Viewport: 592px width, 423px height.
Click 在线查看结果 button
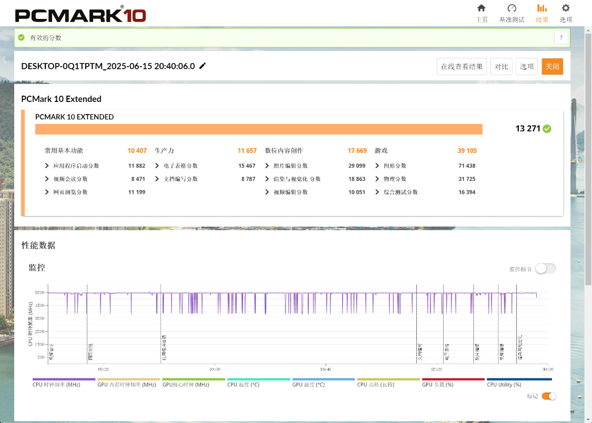tap(461, 67)
